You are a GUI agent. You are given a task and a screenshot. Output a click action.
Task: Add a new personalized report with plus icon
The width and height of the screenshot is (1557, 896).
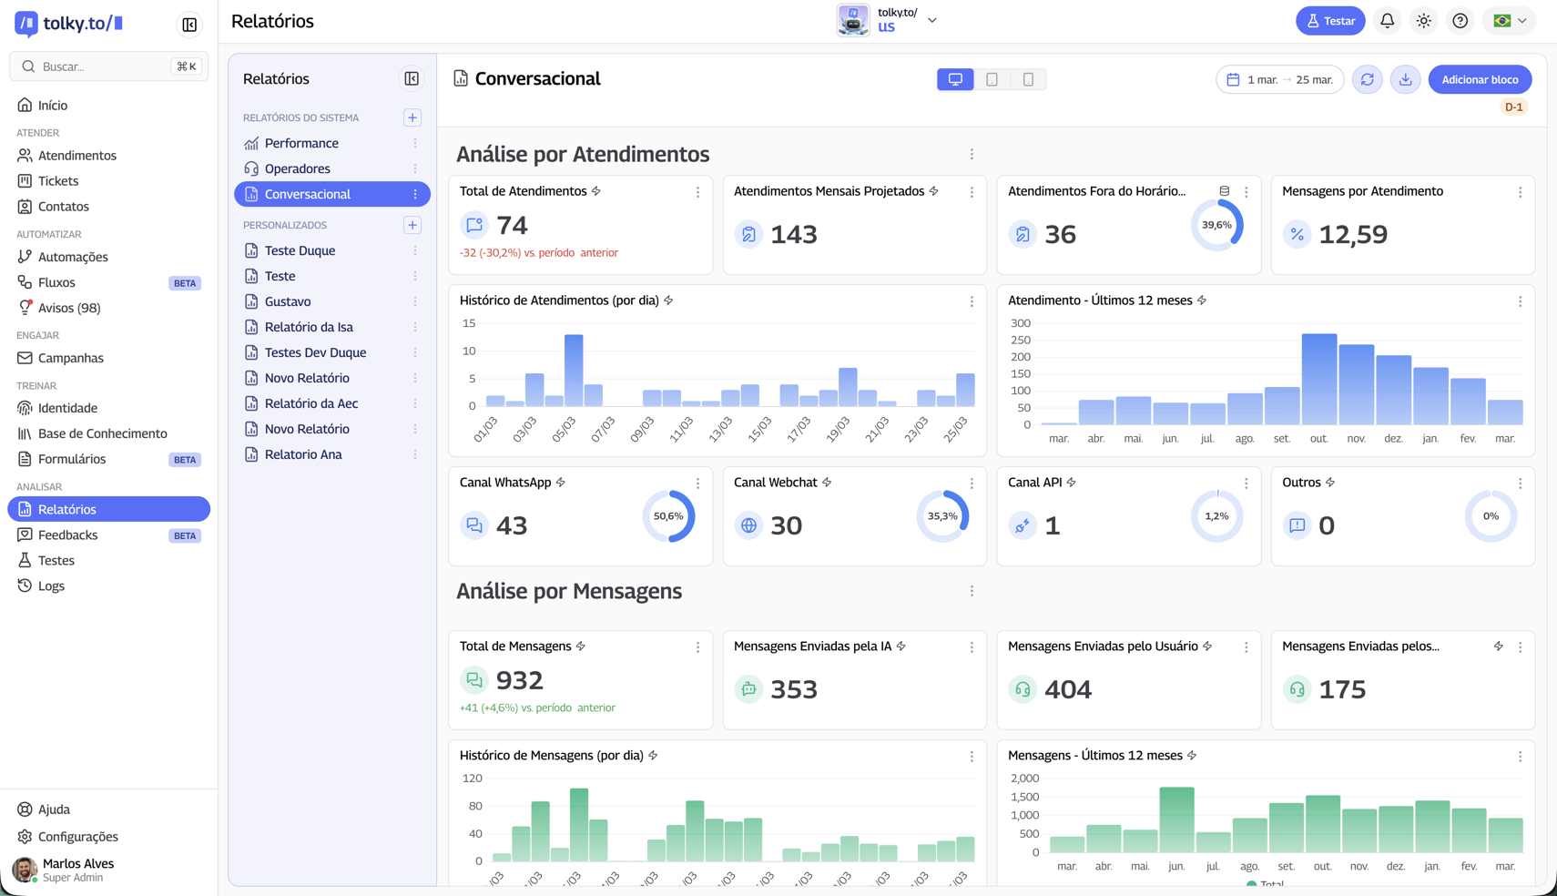click(412, 225)
